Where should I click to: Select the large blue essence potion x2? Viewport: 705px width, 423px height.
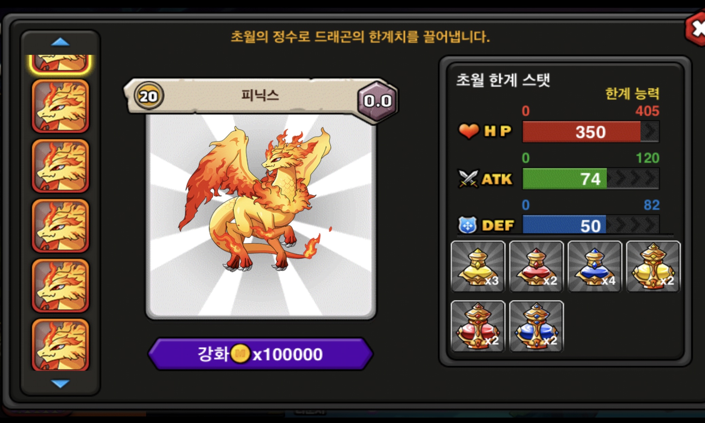point(536,326)
